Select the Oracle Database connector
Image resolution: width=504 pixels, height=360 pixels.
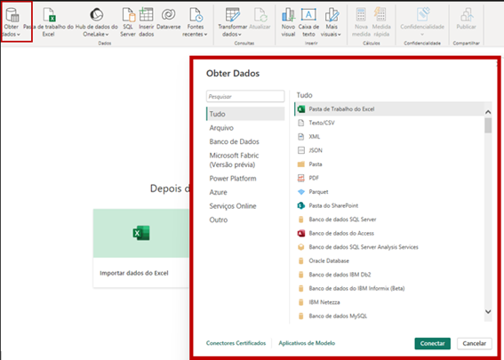click(389, 261)
